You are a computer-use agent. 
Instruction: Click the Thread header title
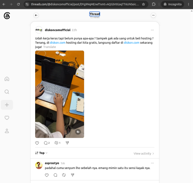pos(95,14)
